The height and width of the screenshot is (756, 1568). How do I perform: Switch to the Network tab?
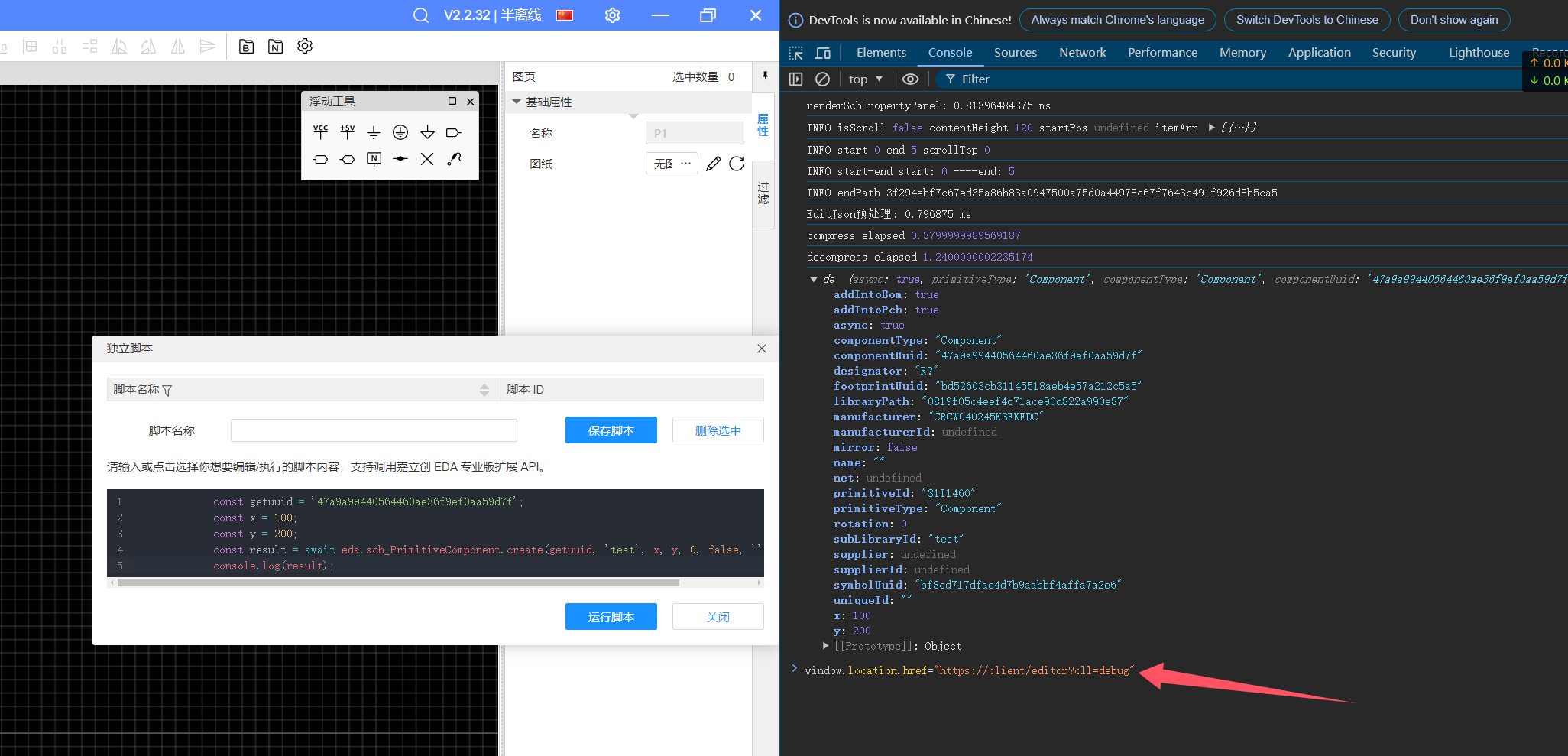pos(1082,53)
